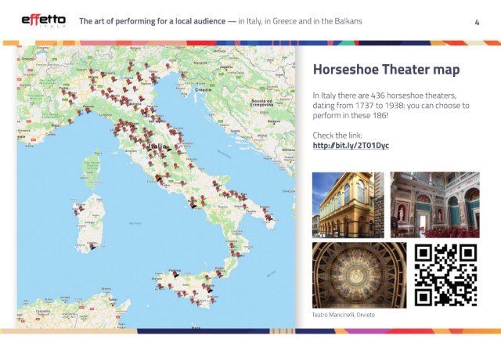501x354 pixels.
Task: Open the circular ceiling dome photo
Action: (359, 274)
